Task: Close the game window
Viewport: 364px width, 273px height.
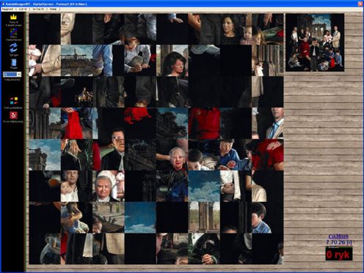Action: click(360, 4)
